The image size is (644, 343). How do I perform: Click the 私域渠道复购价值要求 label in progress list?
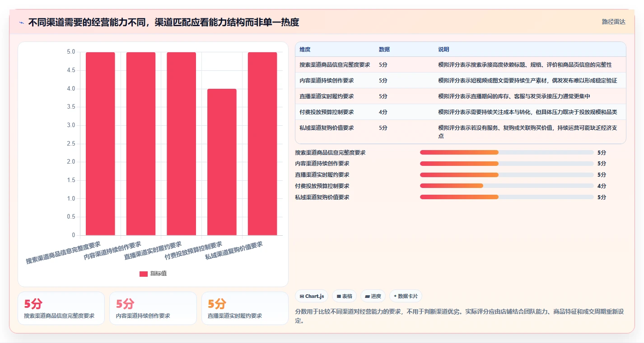[322, 197]
